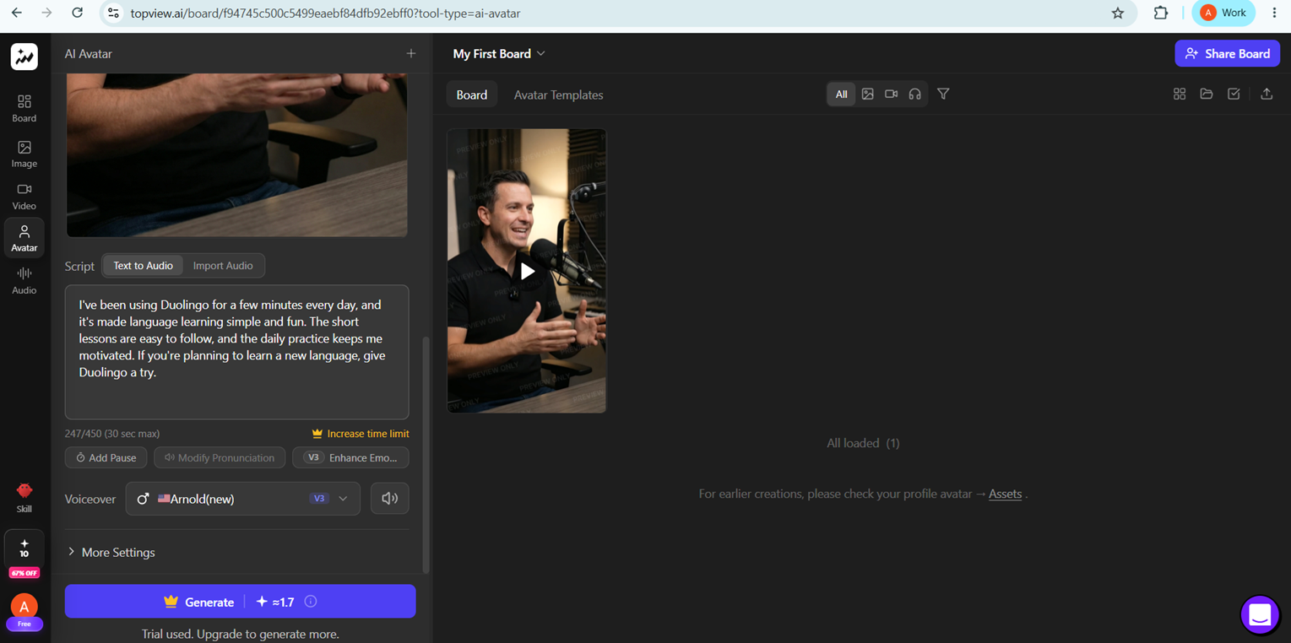Click the Free plan badge

tap(24, 624)
